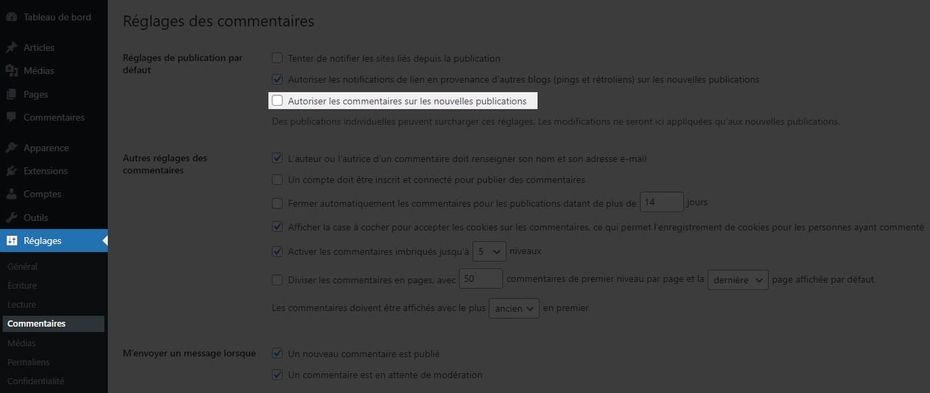Open the Permaliens settings submenu
Image resolution: width=930 pixels, height=393 pixels.
point(28,362)
